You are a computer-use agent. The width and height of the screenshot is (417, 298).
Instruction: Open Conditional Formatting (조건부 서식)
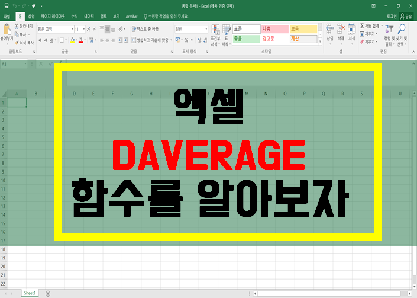point(215,35)
